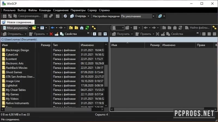Delete selected local file red X
Viewport: 218px width, 122px height.
click(51, 34)
